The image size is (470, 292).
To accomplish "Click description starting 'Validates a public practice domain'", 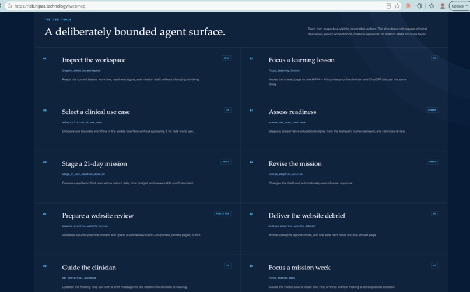I will tap(131, 235).
